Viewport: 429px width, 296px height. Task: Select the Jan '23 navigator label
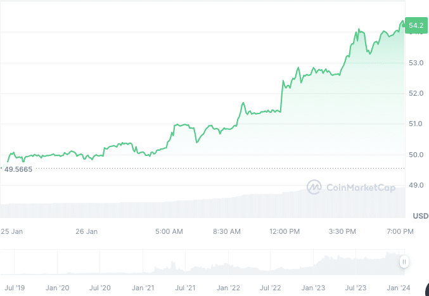314,288
